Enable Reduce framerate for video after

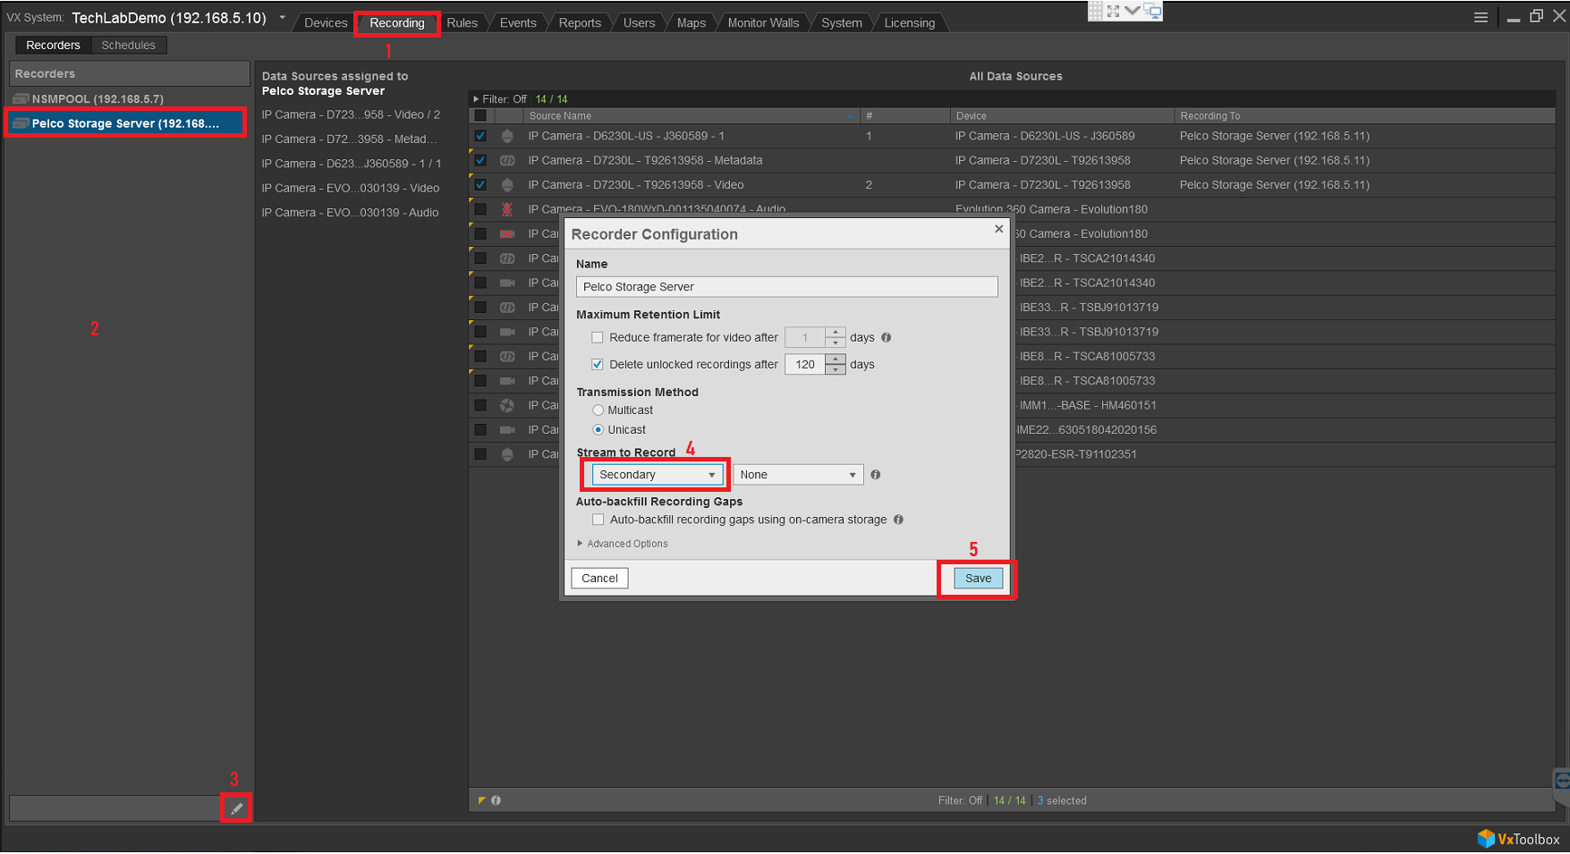click(597, 337)
